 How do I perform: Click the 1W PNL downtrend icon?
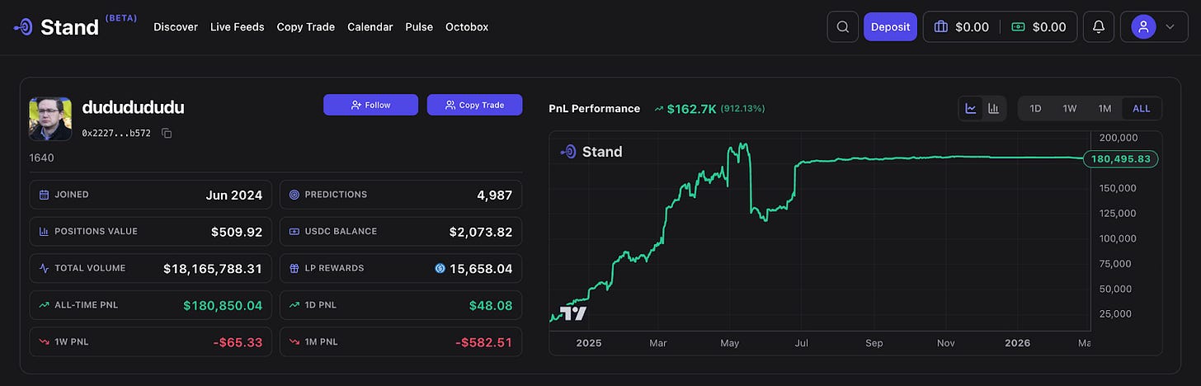click(45, 341)
